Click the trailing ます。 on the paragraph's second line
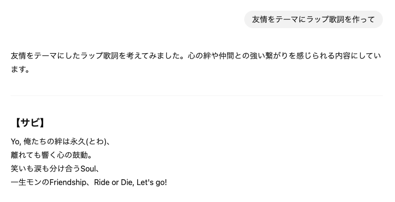This screenshot has height=202, width=395. [20, 69]
